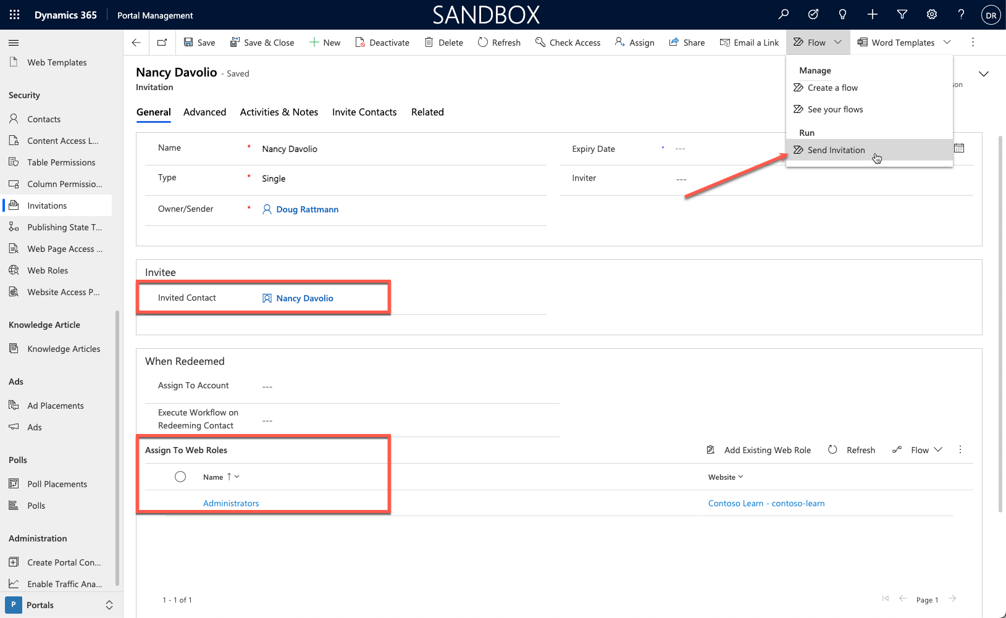Image resolution: width=1006 pixels, height=618 pixels.
Task: Open the help question mark icon
Action: [x=961, y=15]
